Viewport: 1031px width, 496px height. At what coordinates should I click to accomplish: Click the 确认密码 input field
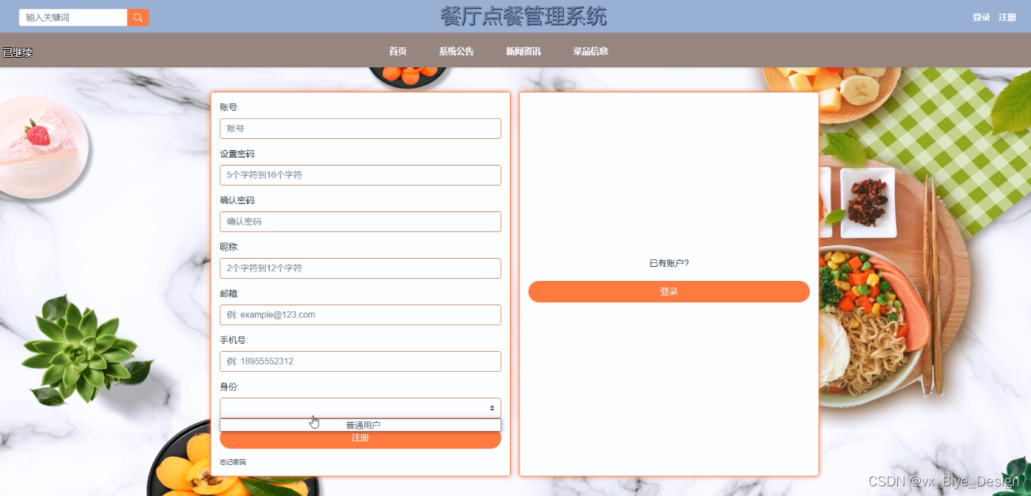click(360, 222)
